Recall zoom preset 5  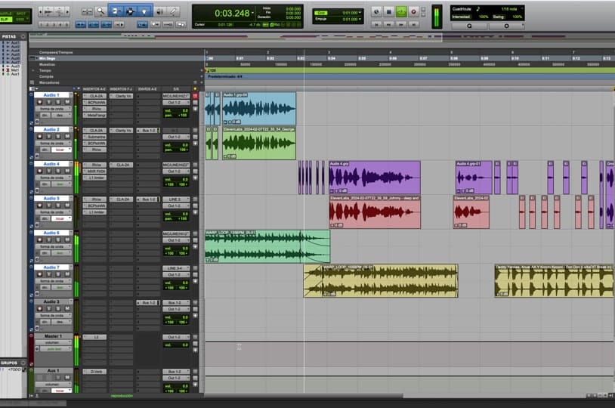click(x=66, y=24)
